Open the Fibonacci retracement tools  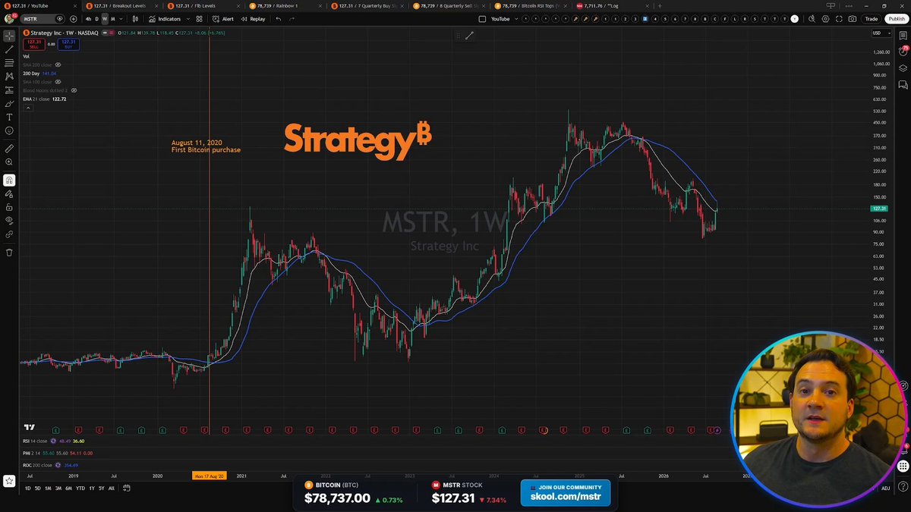9,62
